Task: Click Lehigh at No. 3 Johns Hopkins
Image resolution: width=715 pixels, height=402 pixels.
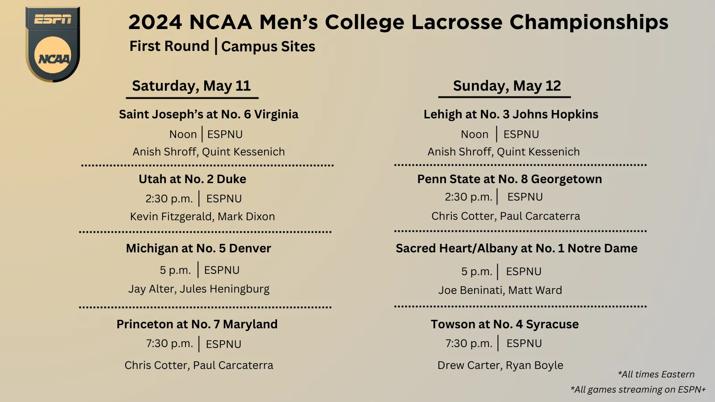Action: (511, 114)
